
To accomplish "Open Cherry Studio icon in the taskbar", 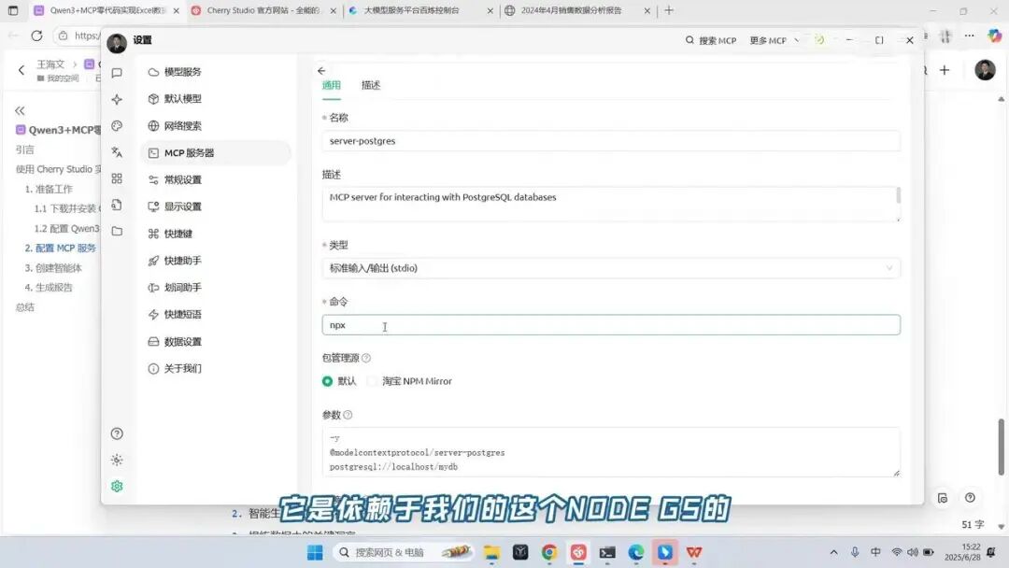I will pos(578,552).
